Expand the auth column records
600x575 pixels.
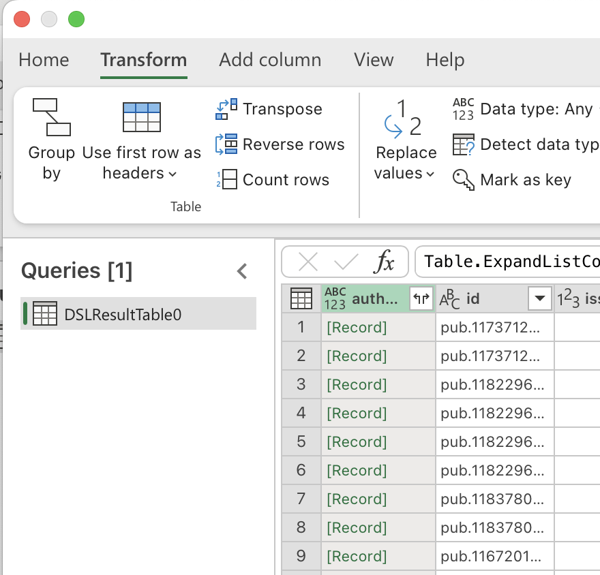point(421,298)
